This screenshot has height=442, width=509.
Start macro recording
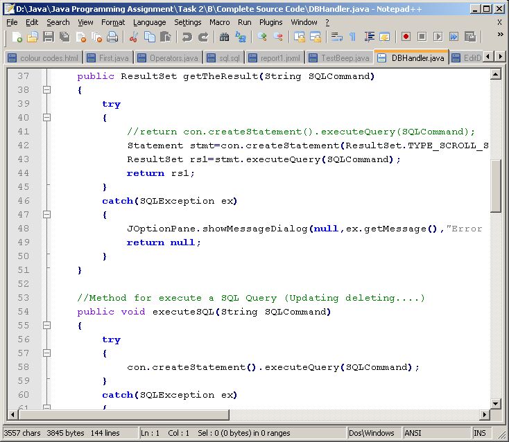point(406,37)
